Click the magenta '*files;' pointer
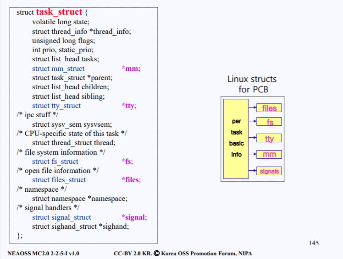The width and height of the screenshot is (343, 259). [131, 180]
